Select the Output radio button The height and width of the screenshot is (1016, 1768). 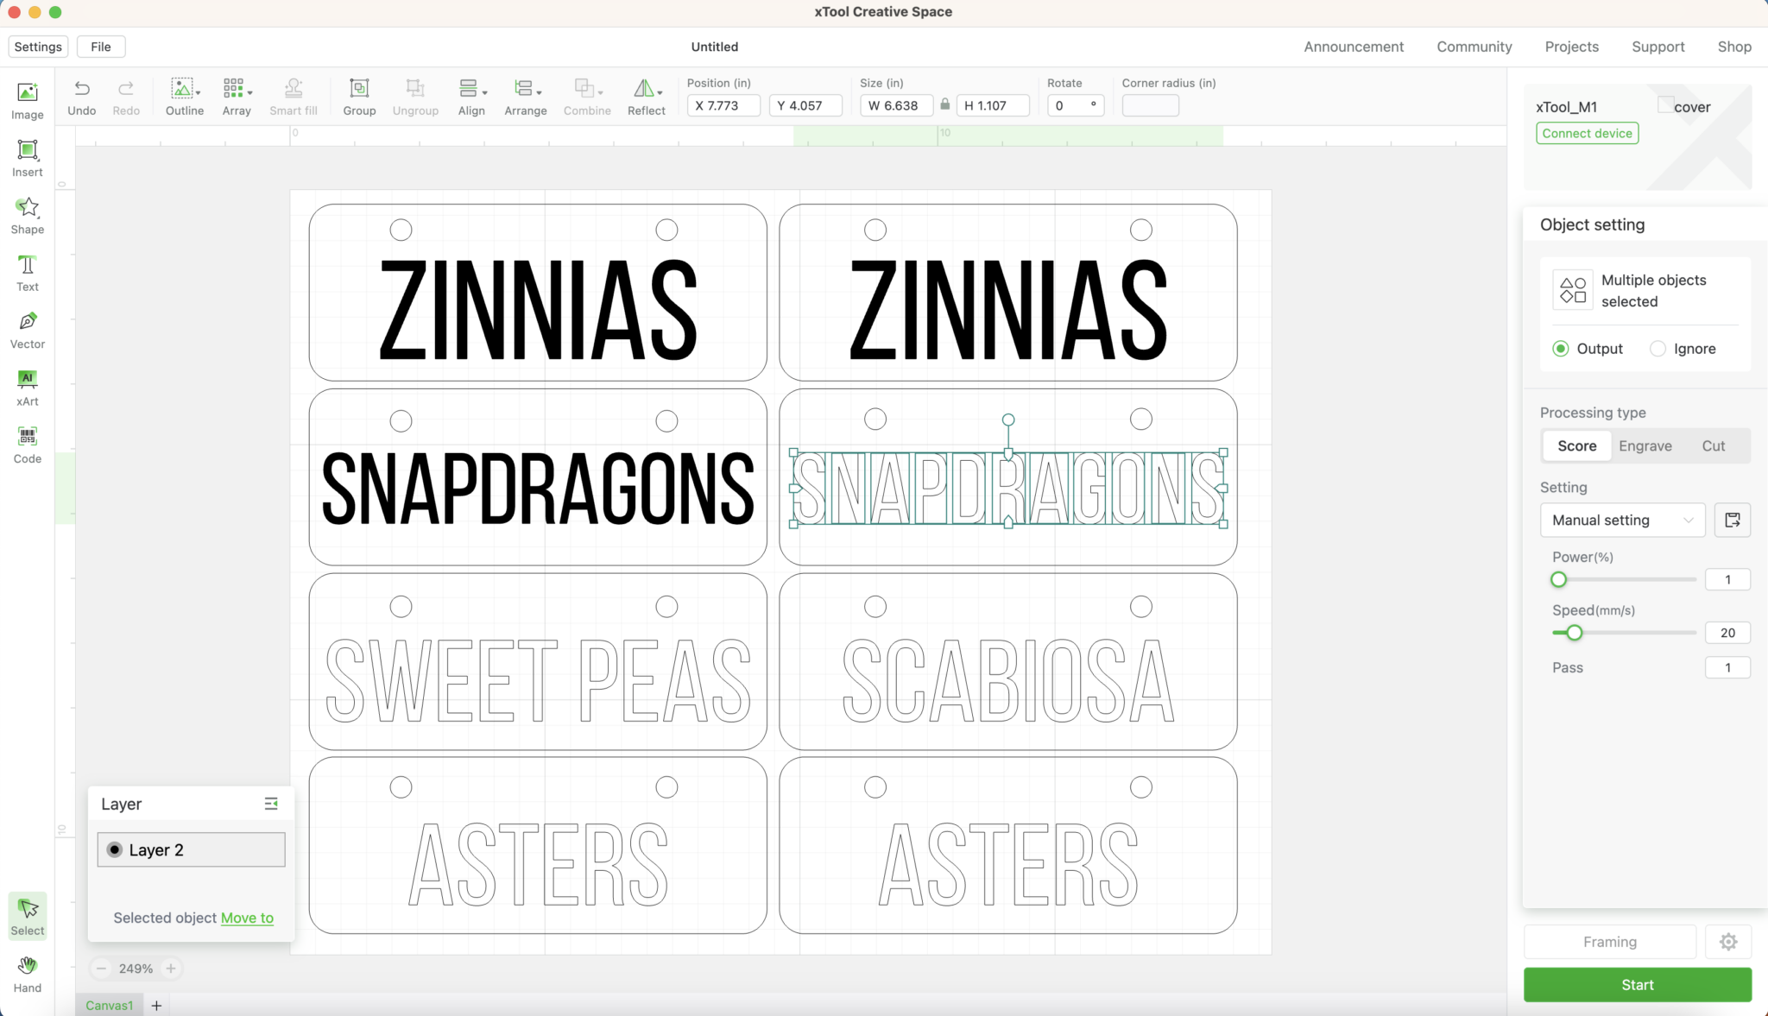click(1560, 349)
